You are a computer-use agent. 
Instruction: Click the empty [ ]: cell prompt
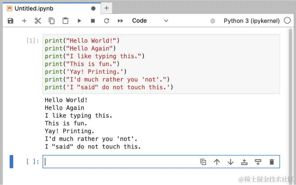(x=33, y=161)
